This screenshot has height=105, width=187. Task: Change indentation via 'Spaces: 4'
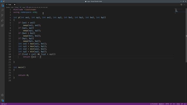[161, 104]
